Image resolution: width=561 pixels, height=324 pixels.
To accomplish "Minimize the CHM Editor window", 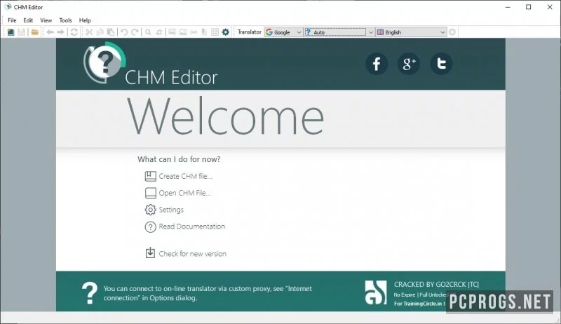I will click(507, 7).
